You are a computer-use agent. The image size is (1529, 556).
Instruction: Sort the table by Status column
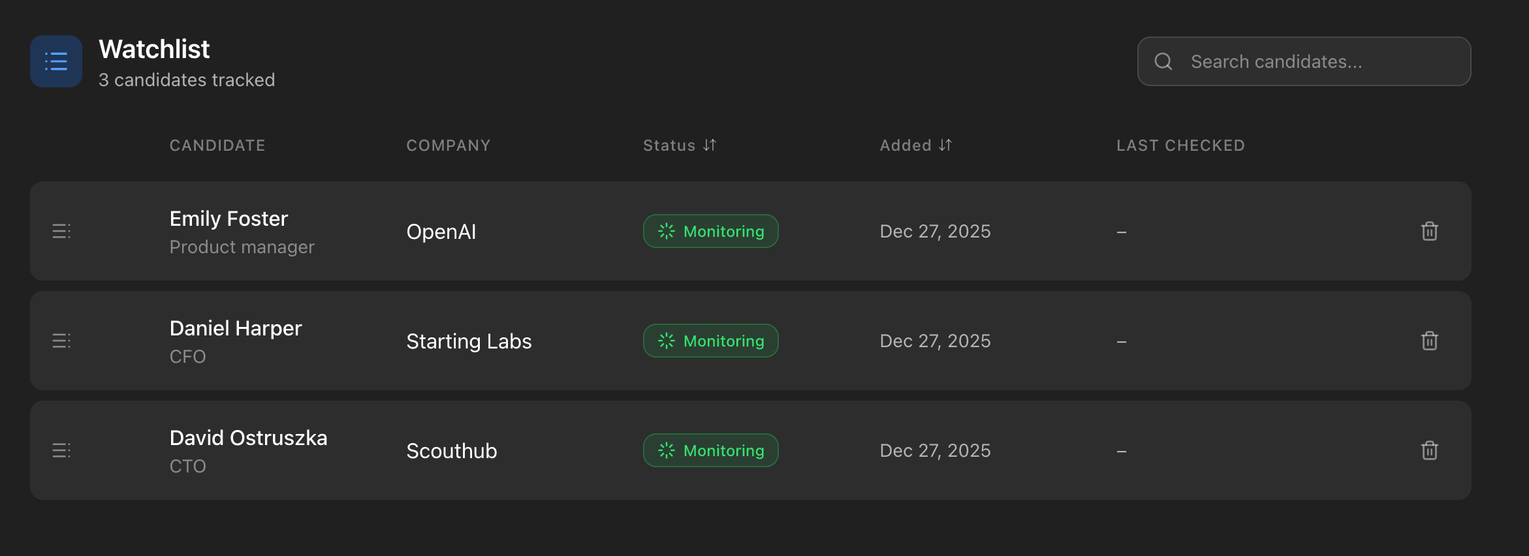point(679,145)
